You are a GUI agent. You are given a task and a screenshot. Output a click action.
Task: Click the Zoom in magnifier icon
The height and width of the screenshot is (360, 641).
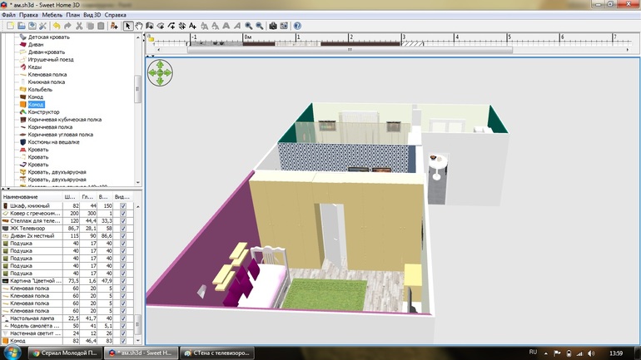click(x=249, y=26)
